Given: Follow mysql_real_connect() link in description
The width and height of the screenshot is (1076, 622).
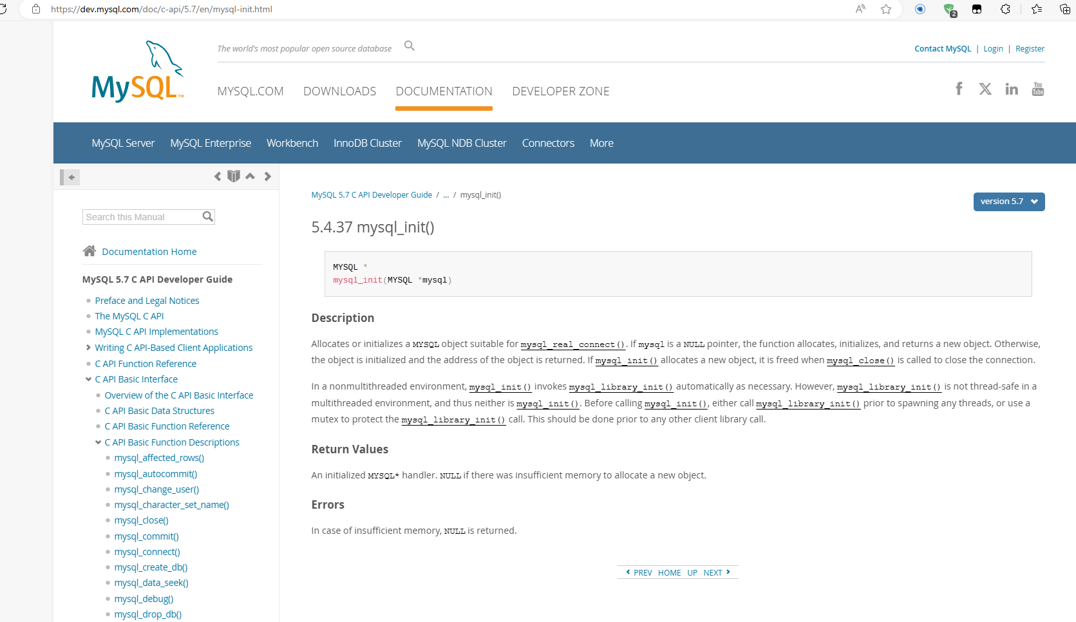Looking at the screenshot, I should pyautogui.click(x=573, y=344).
